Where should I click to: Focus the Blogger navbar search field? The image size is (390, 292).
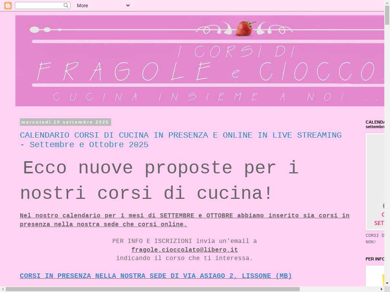[x=43, y=5]
